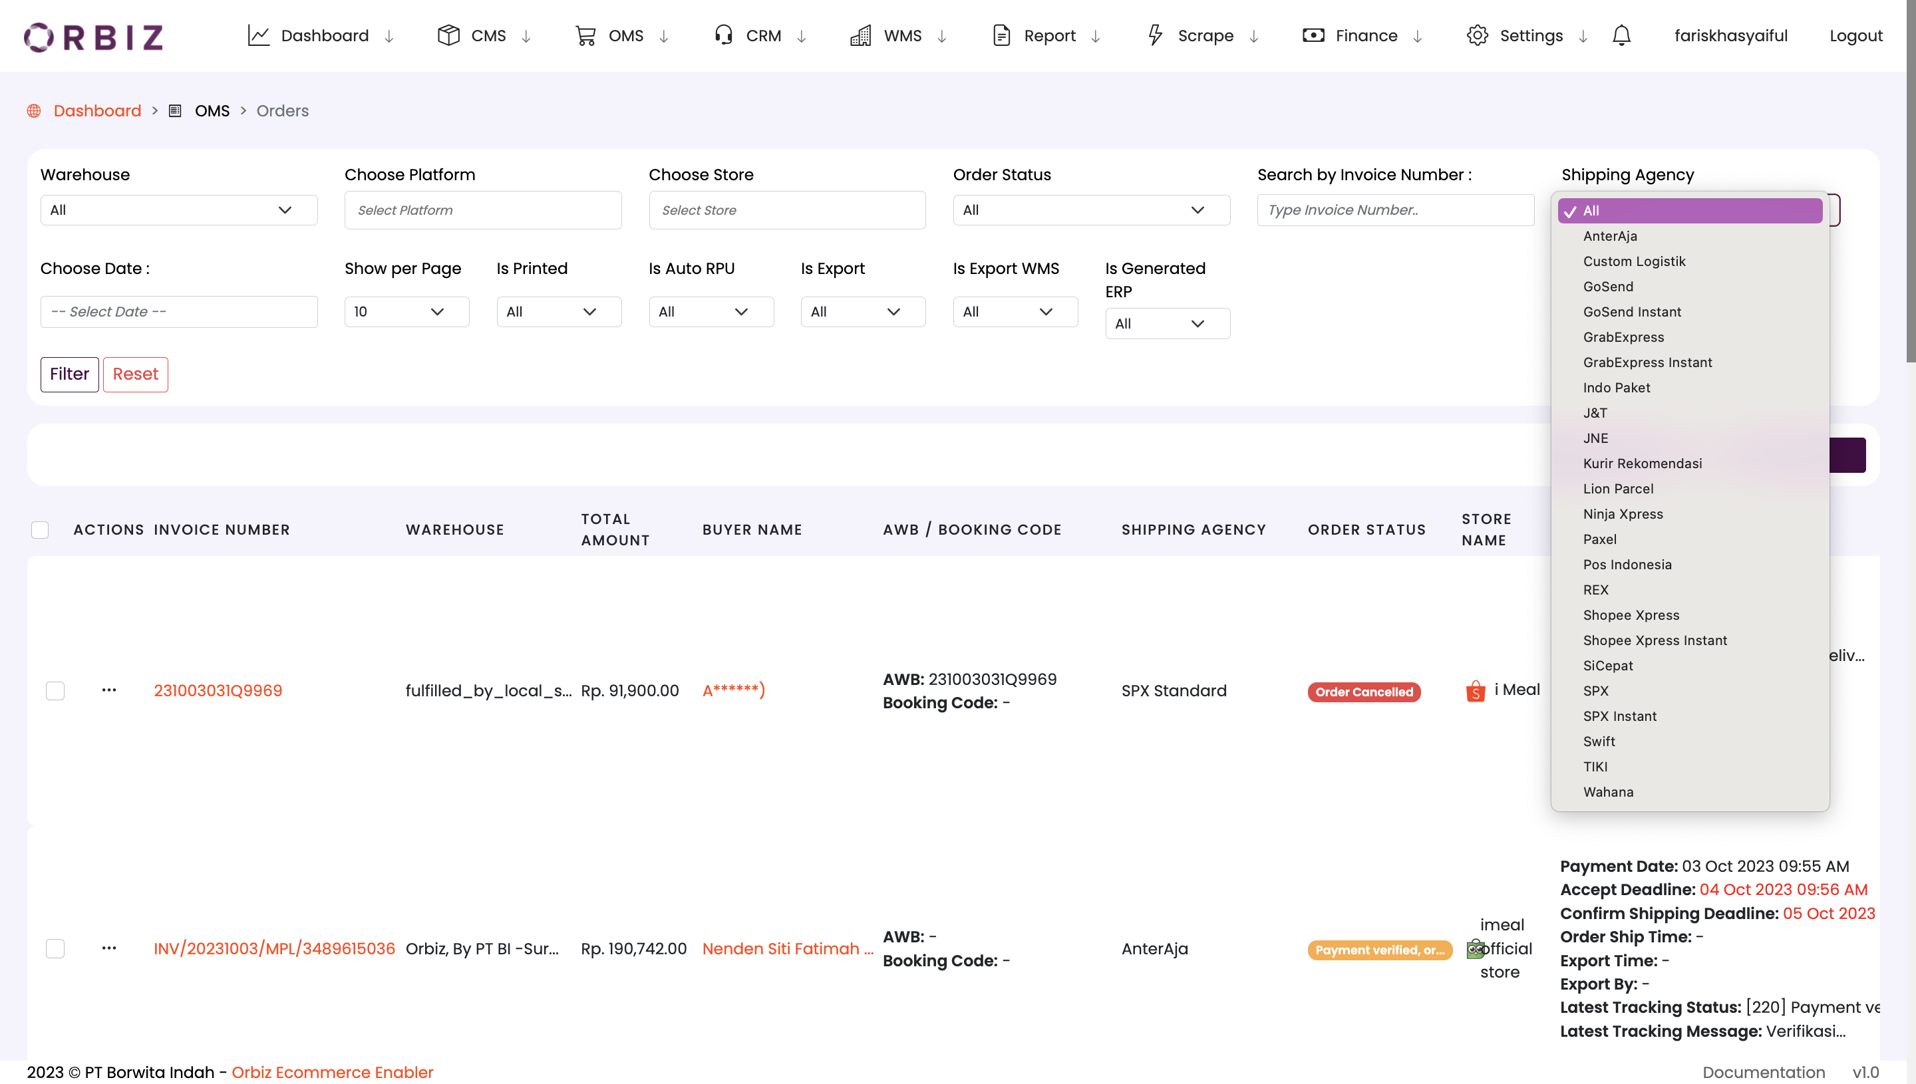The width and height of the screenshot is (1916, 1084).
Task: Click the Settings gear icon
Action: point(1477,35)
